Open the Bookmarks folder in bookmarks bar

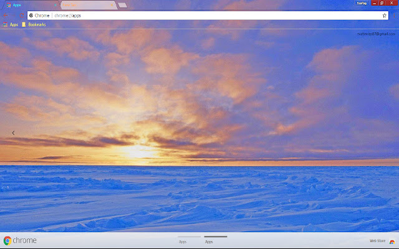[x=34, y=24]
